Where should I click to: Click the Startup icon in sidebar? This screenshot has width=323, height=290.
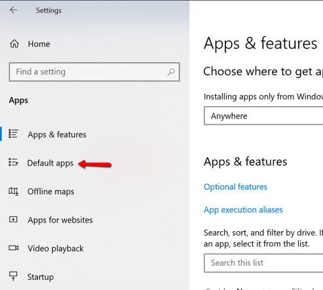[x=13, y=276]
